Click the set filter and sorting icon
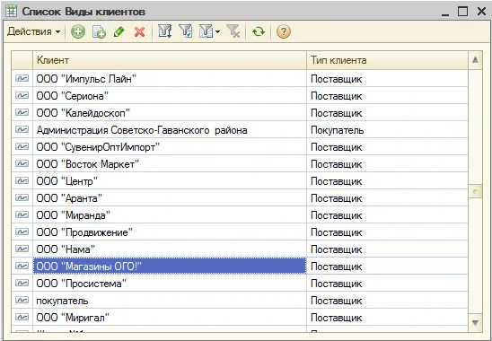The image size is (492, 341). (x=164, y=31)
